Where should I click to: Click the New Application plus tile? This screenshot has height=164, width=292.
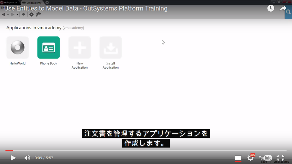pyautogui.click(x=80, y=48)
